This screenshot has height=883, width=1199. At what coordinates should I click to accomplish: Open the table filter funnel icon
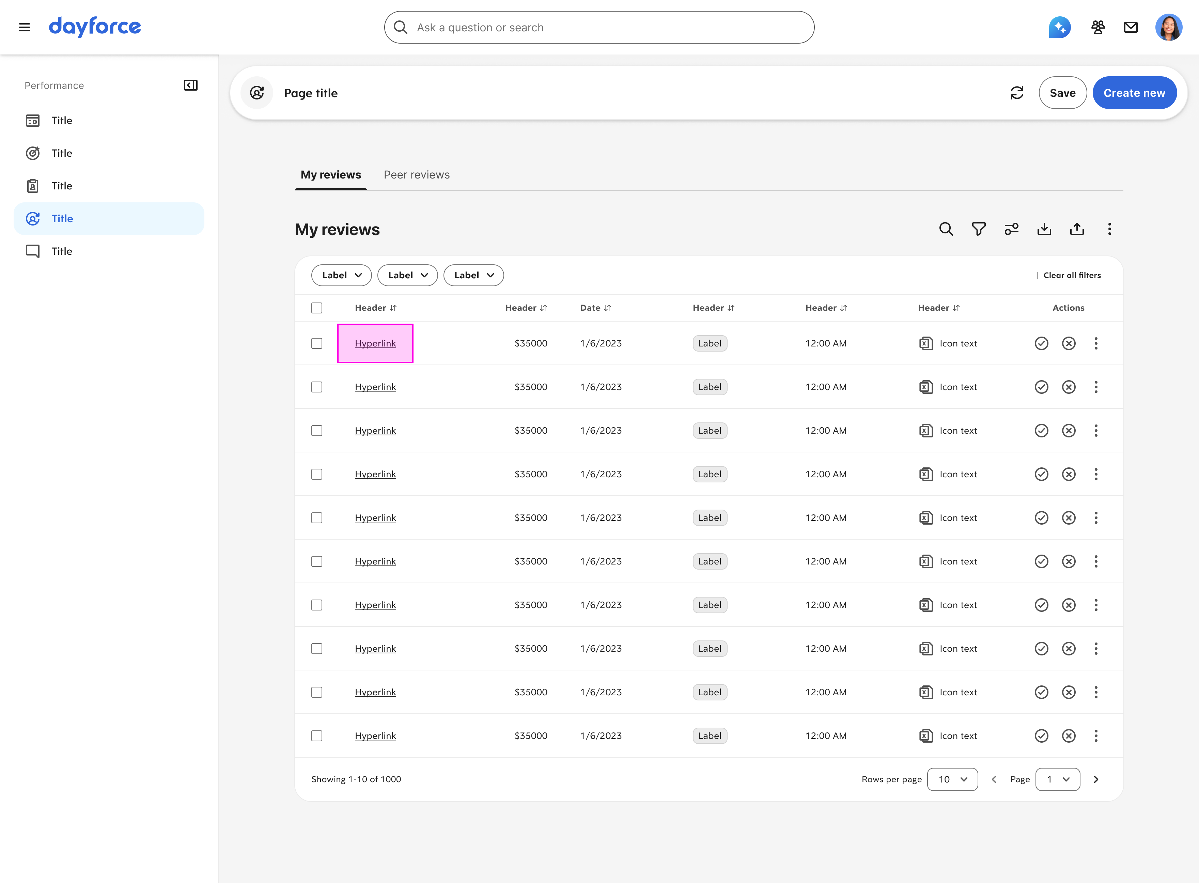pos(978,229)
